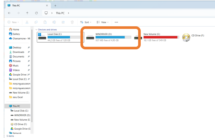Open the CD Drive (F:) disc icon

(x=186, y=37)
